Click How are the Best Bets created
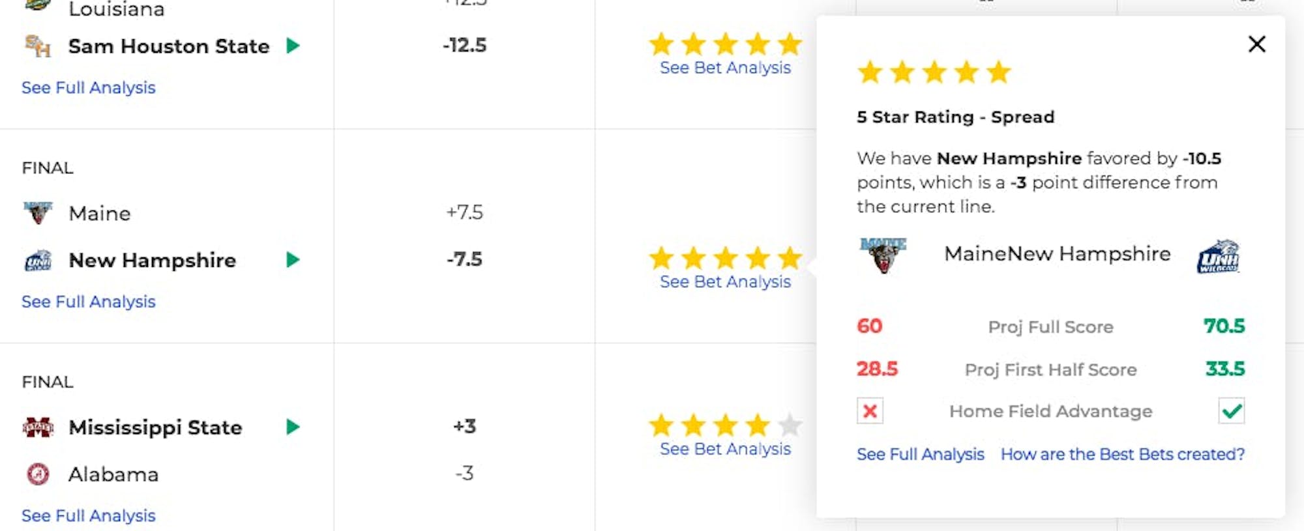Screen dimensions: 1304x531 pyautogui.click(x=1122, y=454)
